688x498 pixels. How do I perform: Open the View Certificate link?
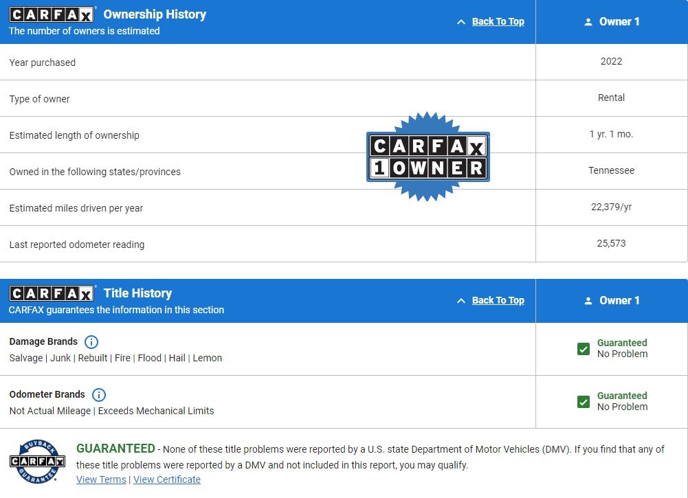pyautogui.click(x=167, y=479)
